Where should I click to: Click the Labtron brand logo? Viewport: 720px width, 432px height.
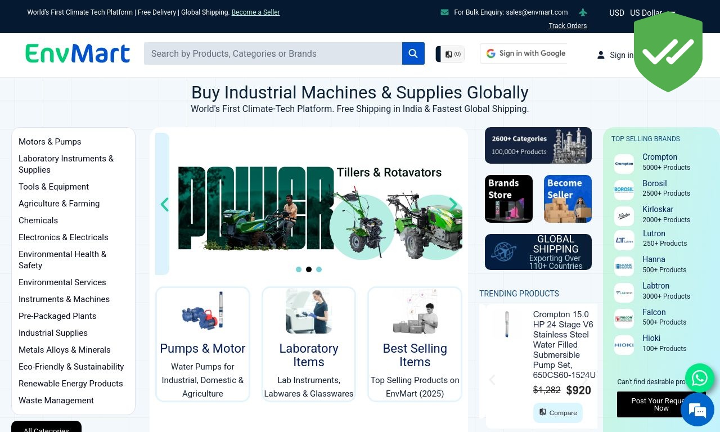click(x=624, y=292)
